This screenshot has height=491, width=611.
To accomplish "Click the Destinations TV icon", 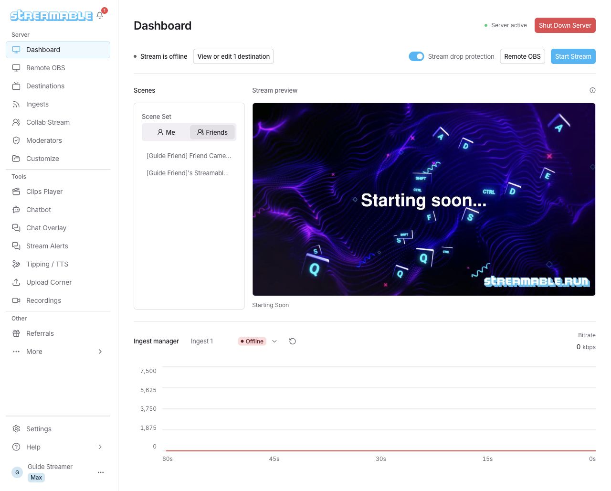I will [x=16, y=86].
